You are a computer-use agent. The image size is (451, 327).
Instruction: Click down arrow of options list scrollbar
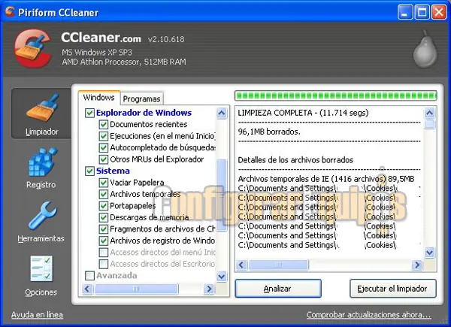pyautogui.click(x=221, y=277)
